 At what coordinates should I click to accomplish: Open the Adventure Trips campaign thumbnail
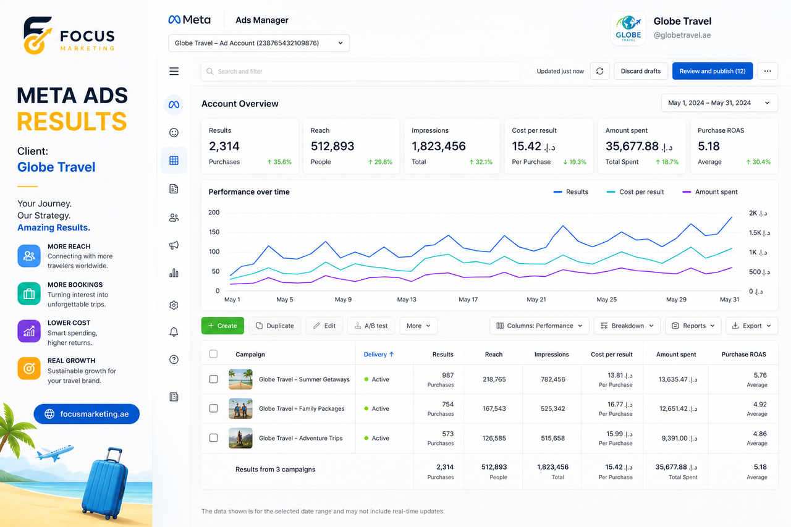click(240, 437)
